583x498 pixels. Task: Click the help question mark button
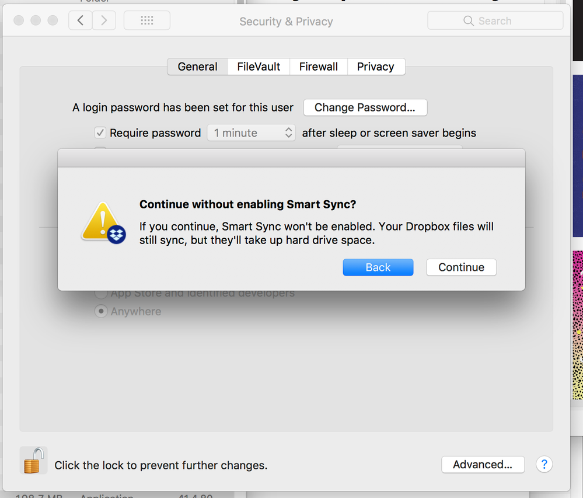pos(544,464)
